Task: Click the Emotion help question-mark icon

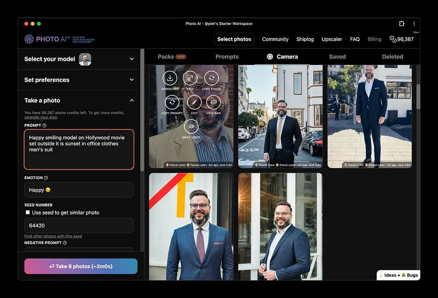Action: (x=46, y=178)
